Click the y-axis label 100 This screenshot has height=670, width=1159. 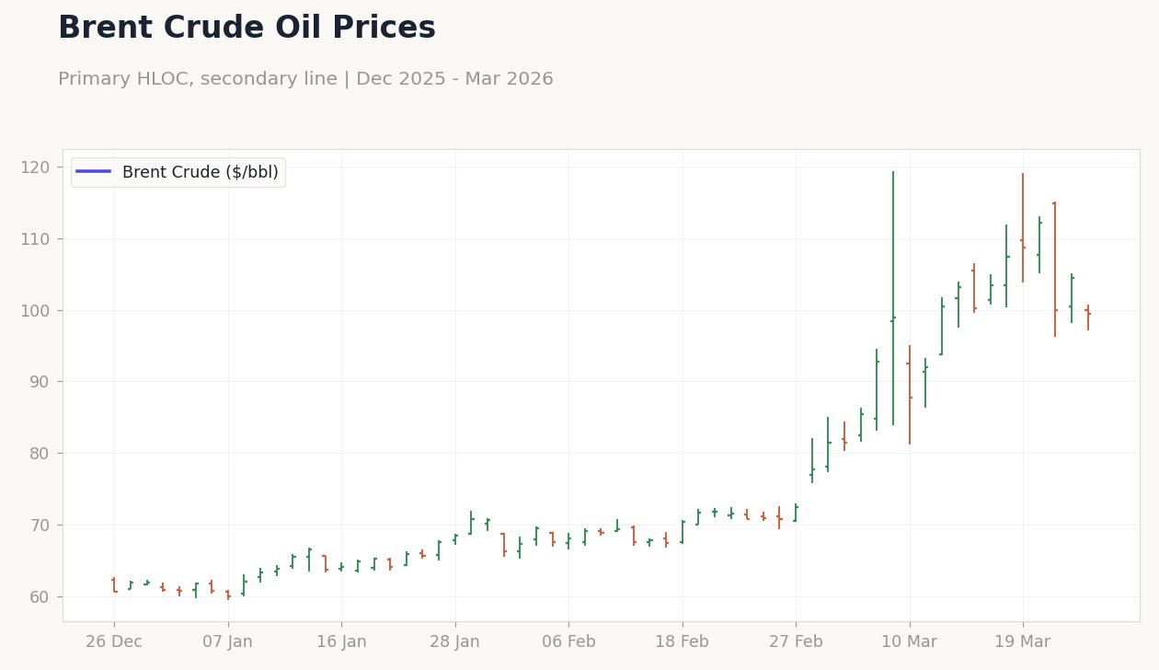(x=35, y=311)
